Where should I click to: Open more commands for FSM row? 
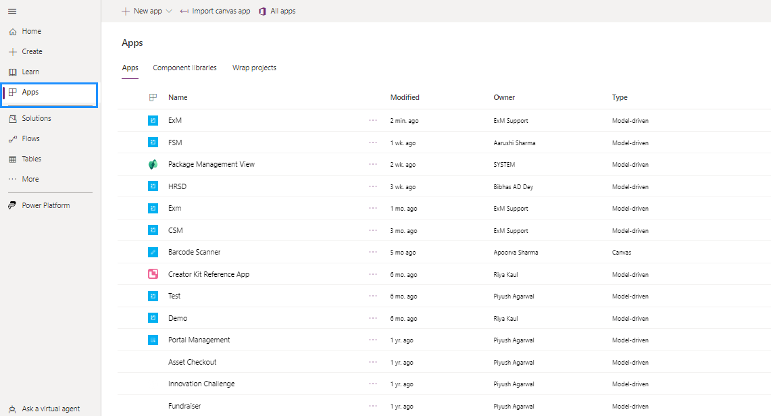(373, 142)
